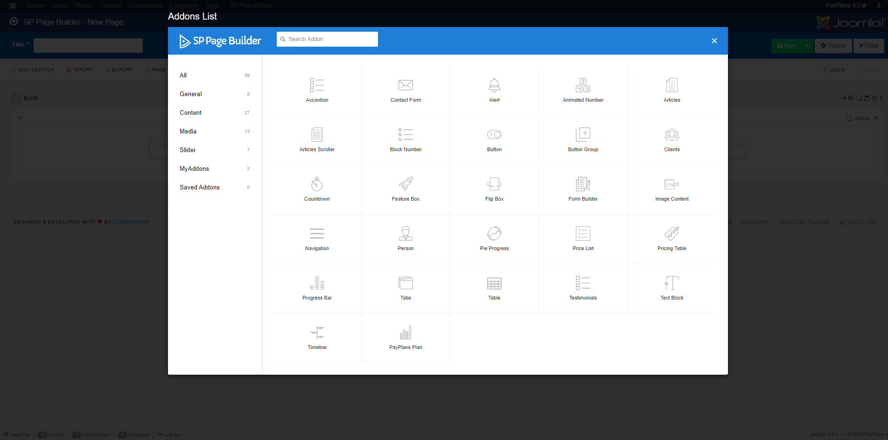Select the Accordion addon

pos(317,91)
